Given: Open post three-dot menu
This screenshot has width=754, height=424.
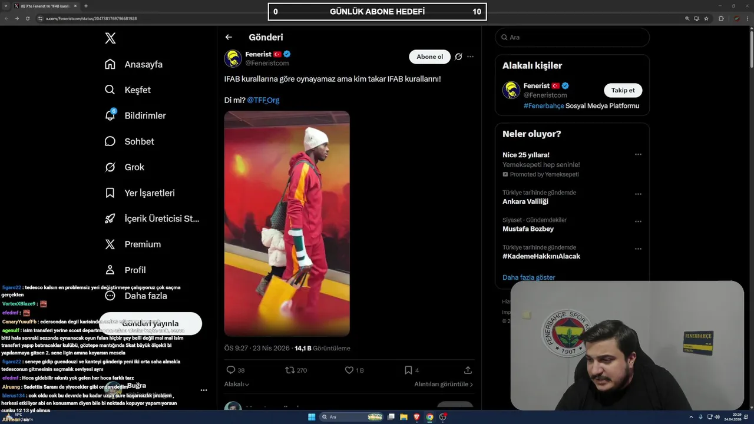Looking at the screenshot, I should coord(470,57).
